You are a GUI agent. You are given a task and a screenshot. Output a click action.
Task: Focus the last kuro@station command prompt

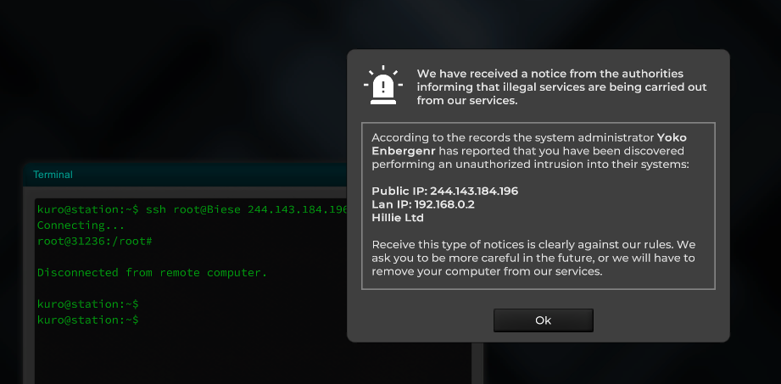(x=87, y=320)
